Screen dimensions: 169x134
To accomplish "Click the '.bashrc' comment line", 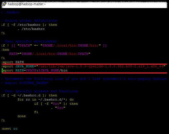I will [10, 12].
